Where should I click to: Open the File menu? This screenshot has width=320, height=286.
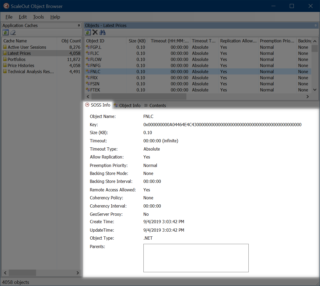9,17
